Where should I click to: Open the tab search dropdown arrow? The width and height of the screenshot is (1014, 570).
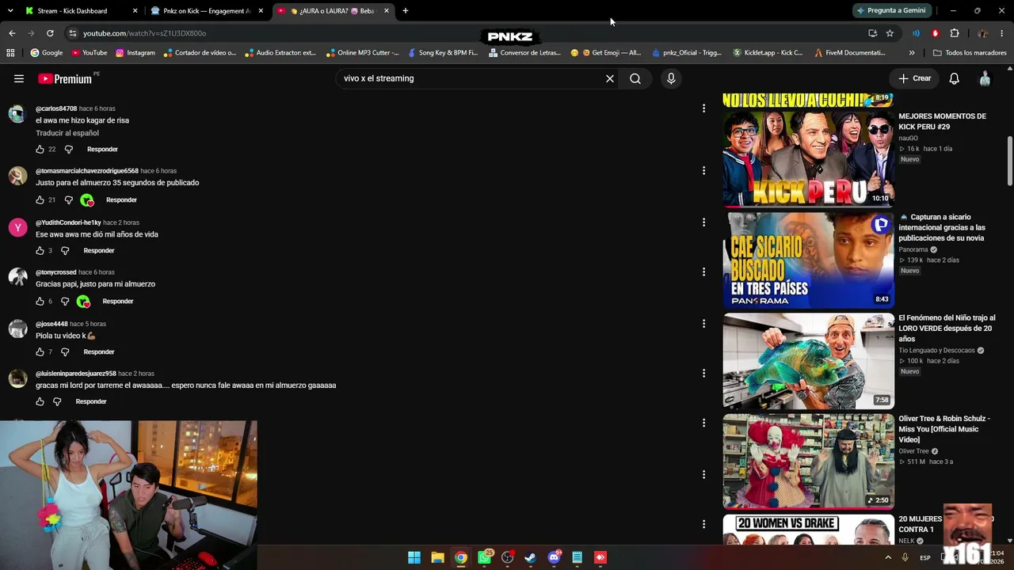[x=10, y=11]
